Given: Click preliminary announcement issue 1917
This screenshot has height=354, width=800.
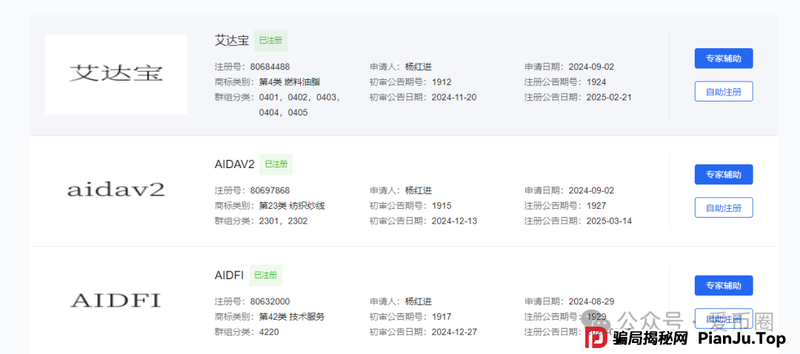Looking at the screenshot, I should [441, 317].
